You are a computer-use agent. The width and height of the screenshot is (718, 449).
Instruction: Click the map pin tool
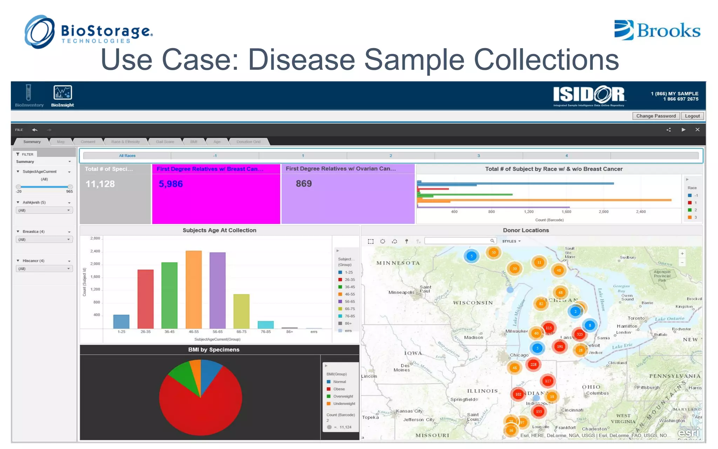[406, 241]
